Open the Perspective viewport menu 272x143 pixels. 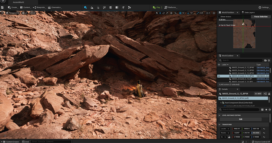[x=12, y=13]
